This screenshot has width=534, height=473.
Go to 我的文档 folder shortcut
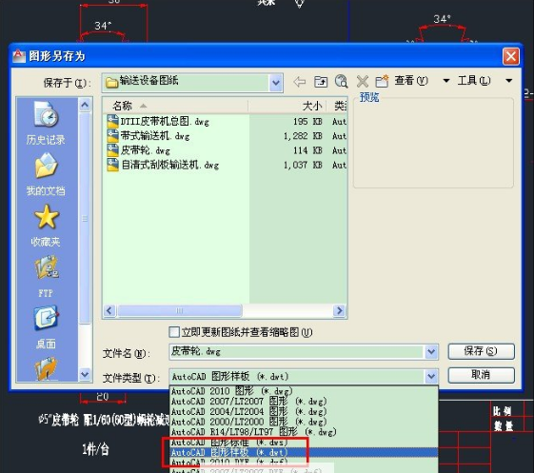[x=46, y=174]
